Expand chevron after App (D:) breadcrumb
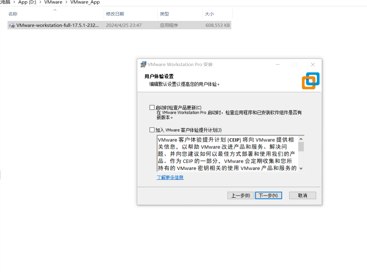 (40, 2)
